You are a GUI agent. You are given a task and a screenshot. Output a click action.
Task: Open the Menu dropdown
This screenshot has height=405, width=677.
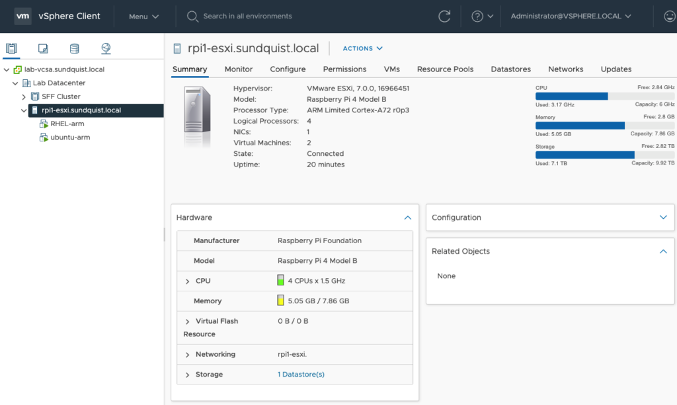click(x=143, y=17)
